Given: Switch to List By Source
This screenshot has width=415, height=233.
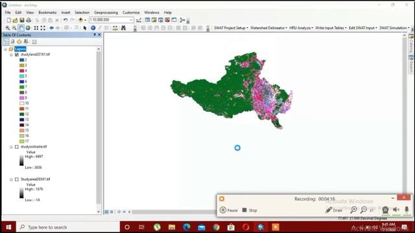Looking at the screenshot, I should click(13, 41).
